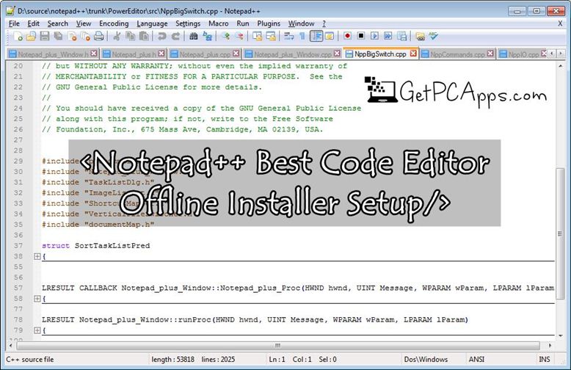The width and height of the screenshot is (571, 370).
Task: Click the Save All toolbar icon
Action: click(x=58, y=36)
